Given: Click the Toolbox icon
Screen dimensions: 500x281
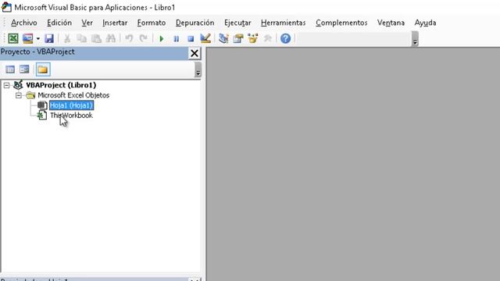Looking at the screenshot, I should tap(267, 38).
